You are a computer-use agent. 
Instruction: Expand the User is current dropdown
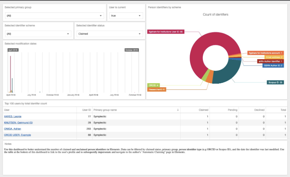pyautogui.click(x=125, y=16)
